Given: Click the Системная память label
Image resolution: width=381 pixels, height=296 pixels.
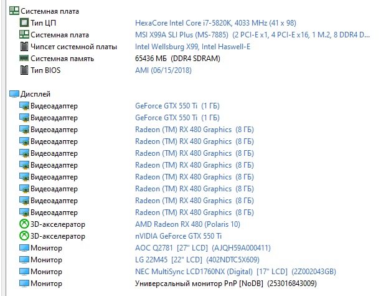Looking at the screenshot, I should pos(62,59).
